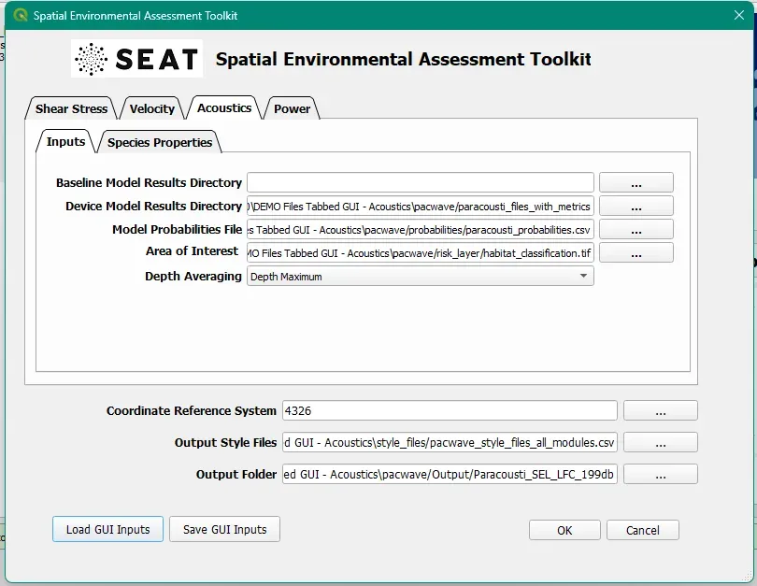Click Save GUI Inputs button
Image resolution: width=757 pixels, height=586 pixels.
[x=224, y=529]
